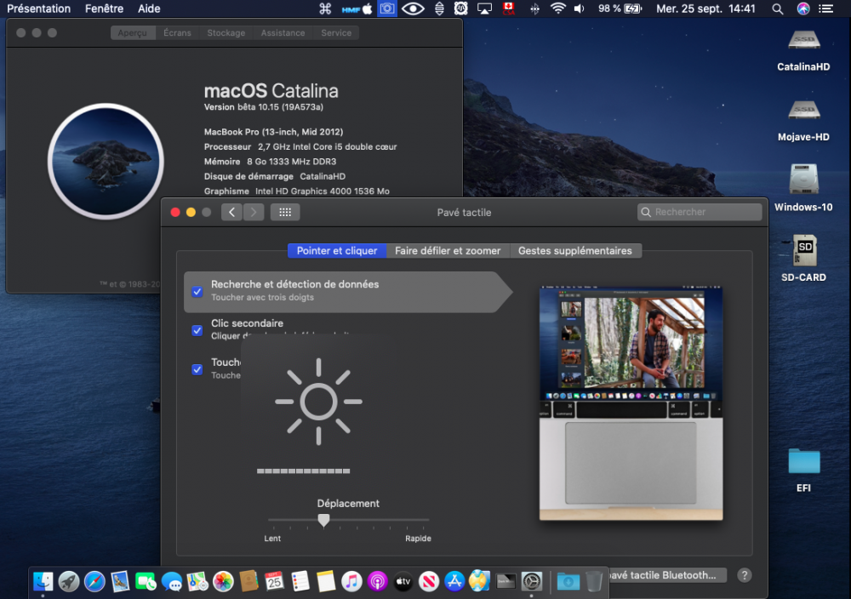Image resolution: width=851 pixels, height=599 pixels.
Task: Toggle the Clic secondaire checkbox
Action: [197, 330]
